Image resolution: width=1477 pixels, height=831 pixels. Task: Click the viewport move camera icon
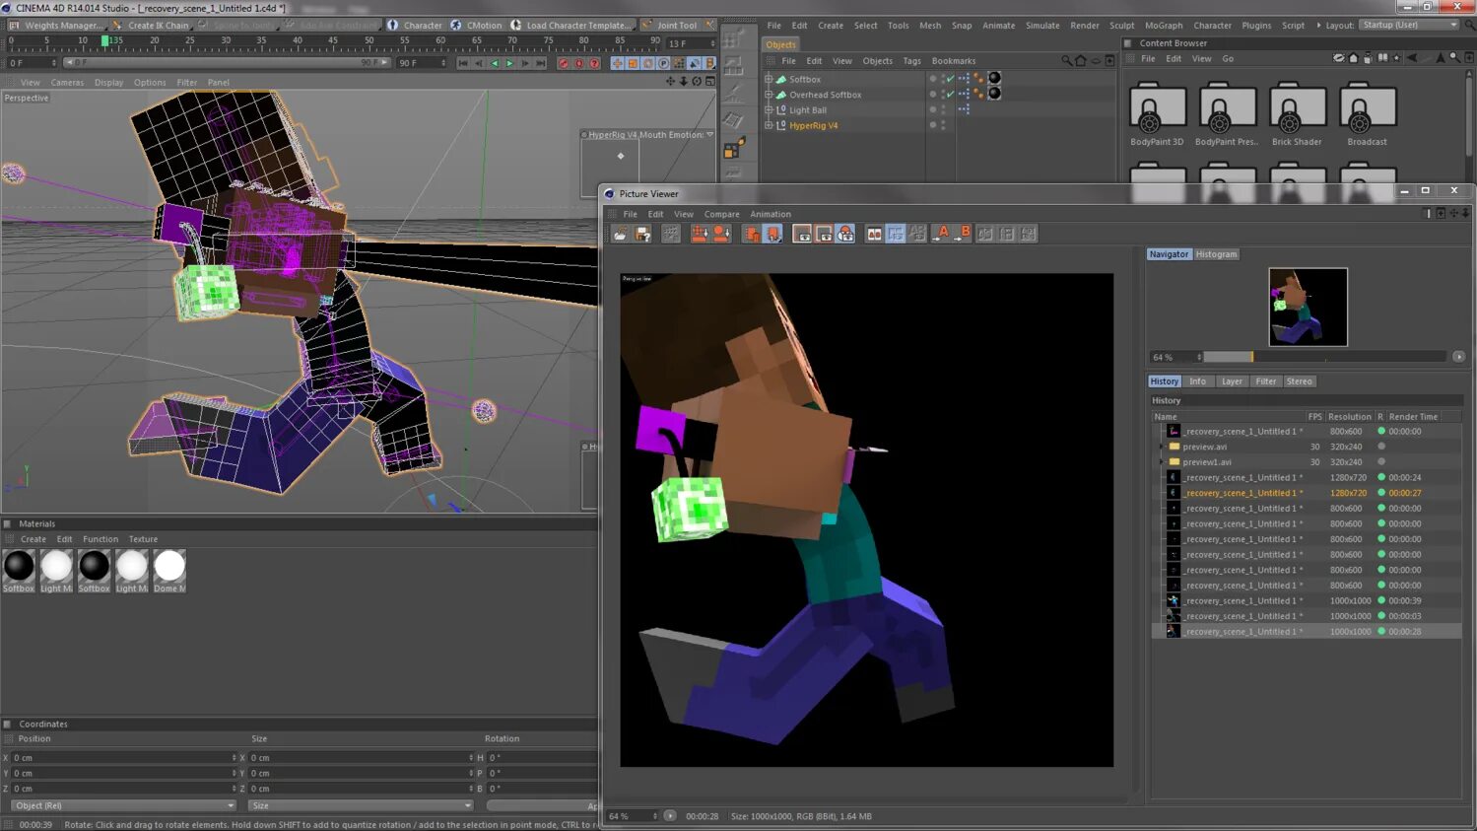pos(671,82)
